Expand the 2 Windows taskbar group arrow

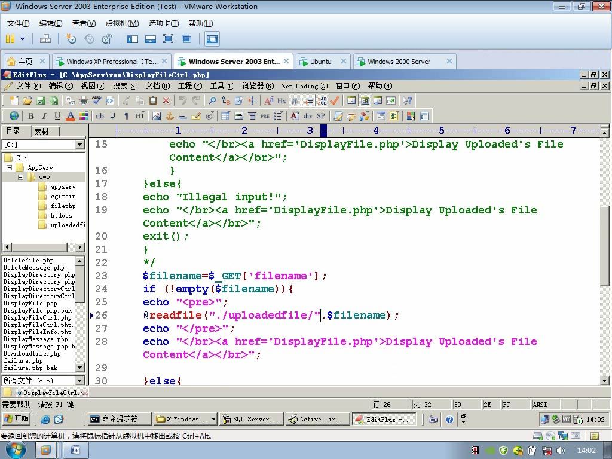(x=213, y=419)
